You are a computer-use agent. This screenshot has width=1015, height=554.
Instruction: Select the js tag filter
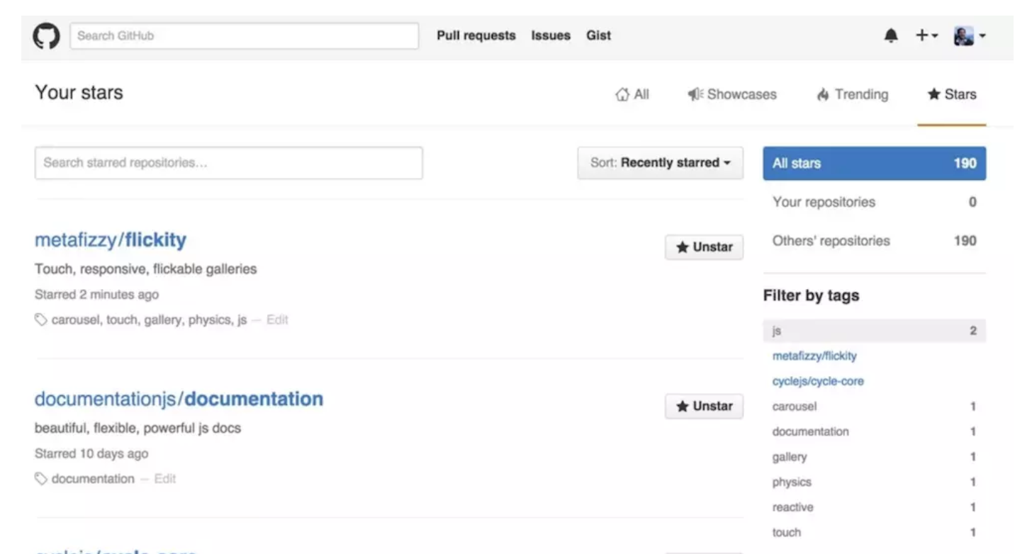coord(874,331)
